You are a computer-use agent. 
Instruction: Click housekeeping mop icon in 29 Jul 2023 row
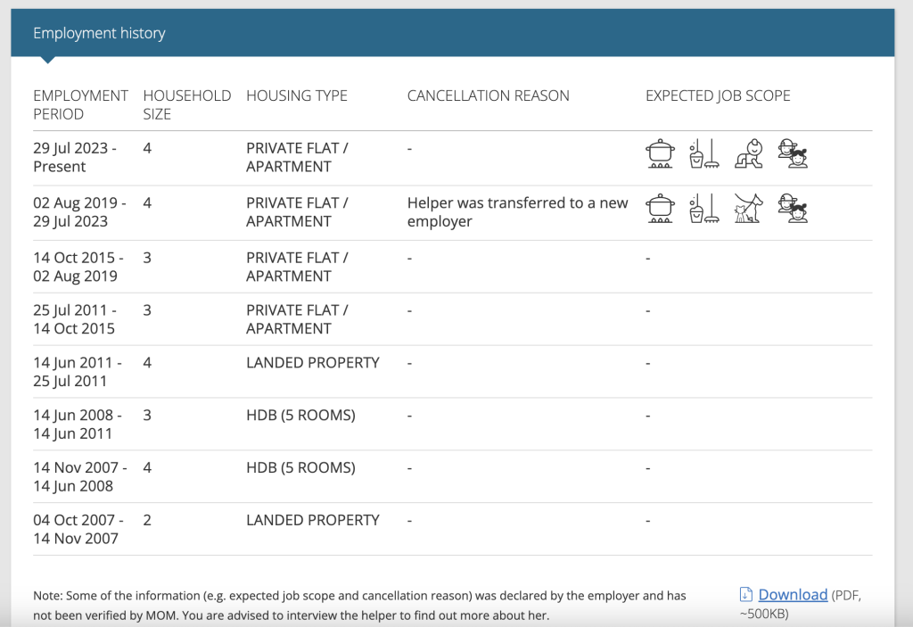[704, 153]
